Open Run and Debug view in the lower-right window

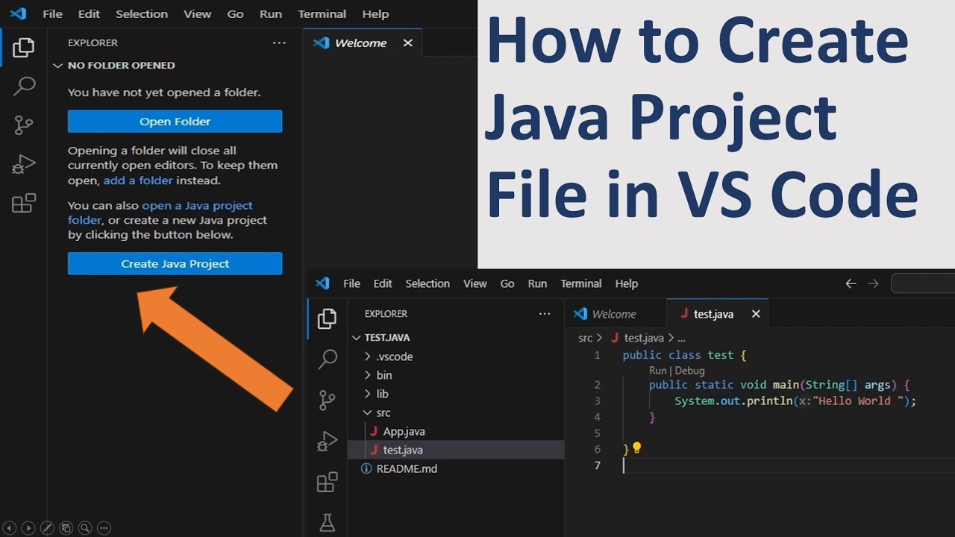pos(328,442)
